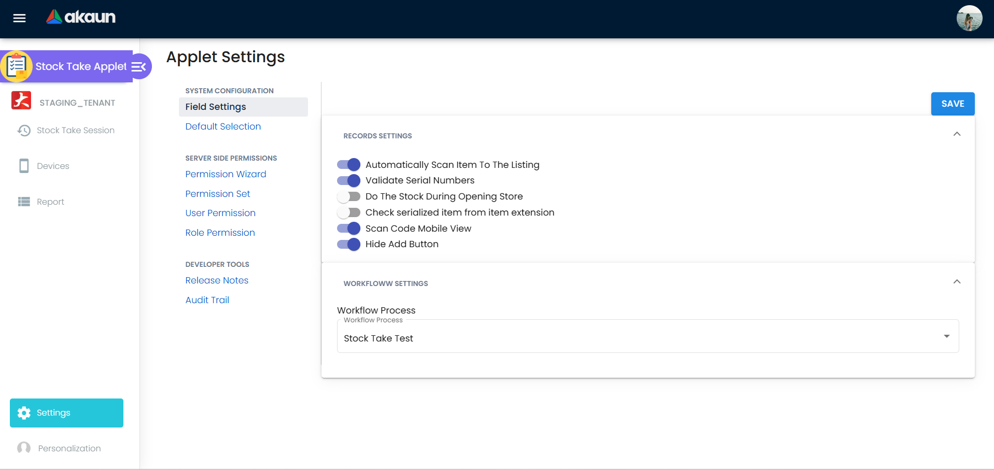Open Stock Take Session history icon

(x=24, y=131)
